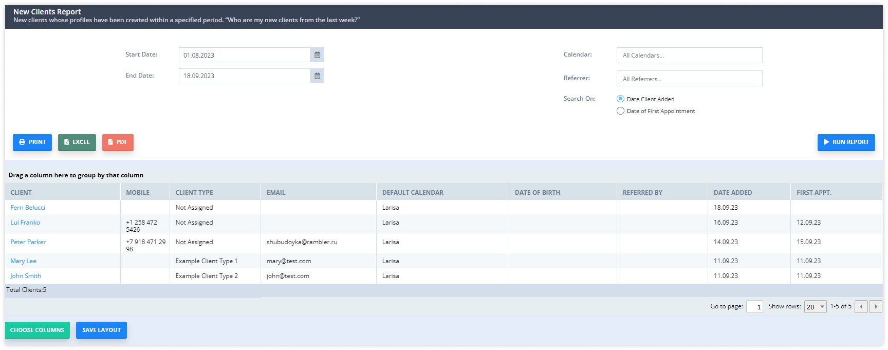Click the 1-5 of 5 pager text
The image size is (888, 350).
[x=841, y=306]
